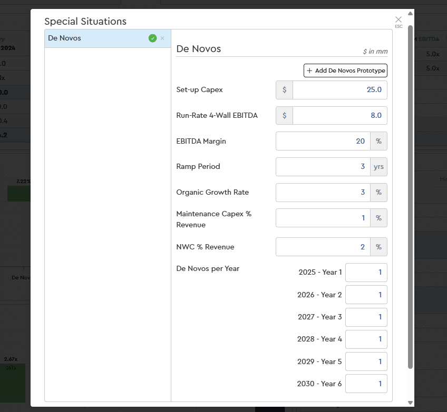Click the 2030 - Year 6 input
The width and height of the screenshot is (447, 412).
(x=366, y=384)
